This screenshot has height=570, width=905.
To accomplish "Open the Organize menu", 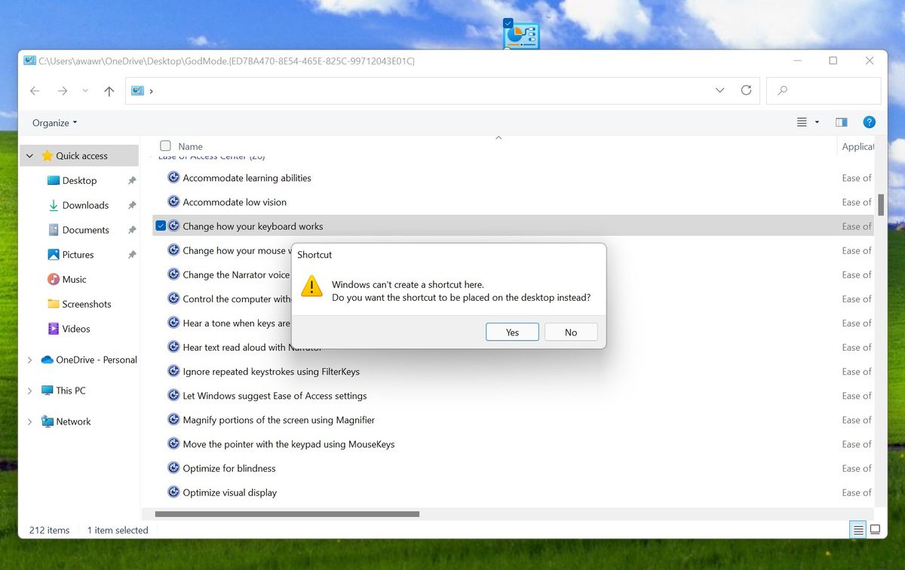I will point(54,122).
